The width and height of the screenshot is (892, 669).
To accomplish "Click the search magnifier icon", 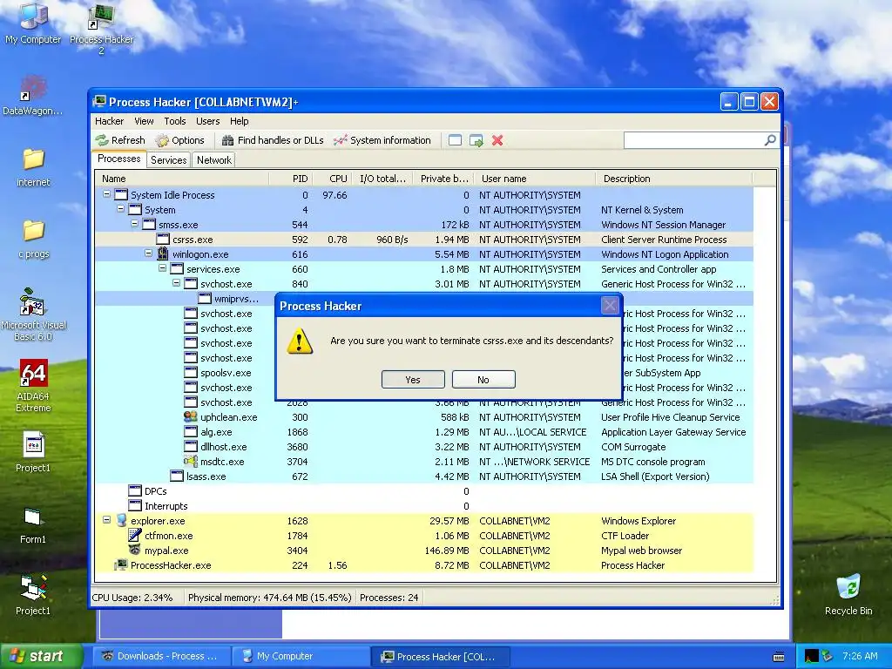I will click(x=770, y=140).
